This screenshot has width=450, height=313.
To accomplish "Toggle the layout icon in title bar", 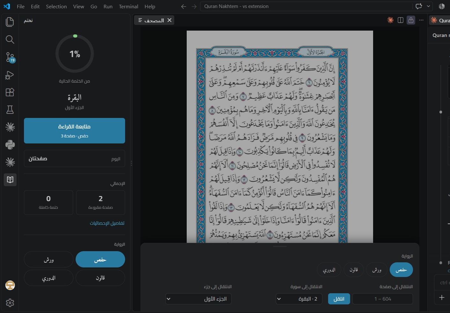I will (x=442, y=6).
